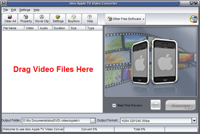
Task: Click the Convert 0% progress bar
Action: [x=89, y=129]
